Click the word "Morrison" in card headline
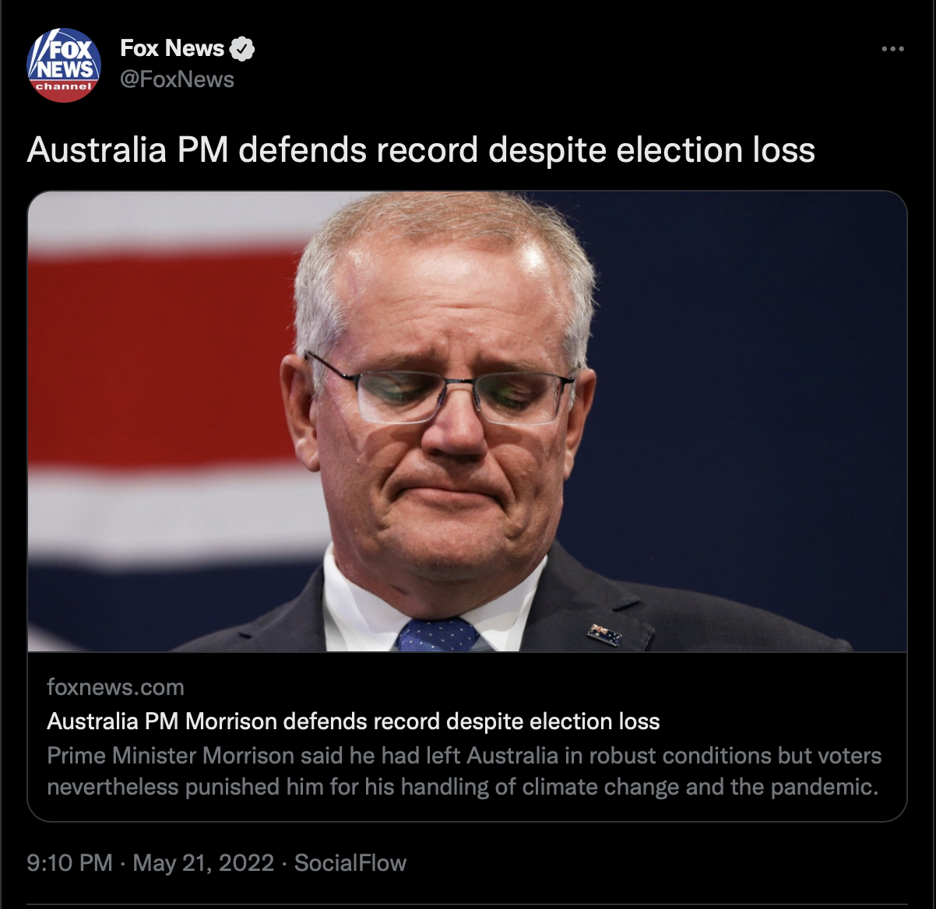This screenshot has height=909, width=936. 231,721
